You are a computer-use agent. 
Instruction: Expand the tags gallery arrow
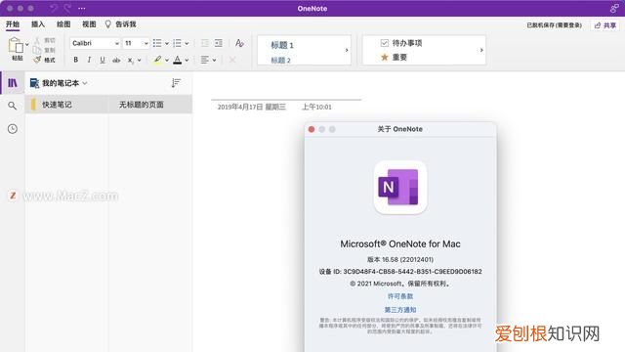coord(481,50)
